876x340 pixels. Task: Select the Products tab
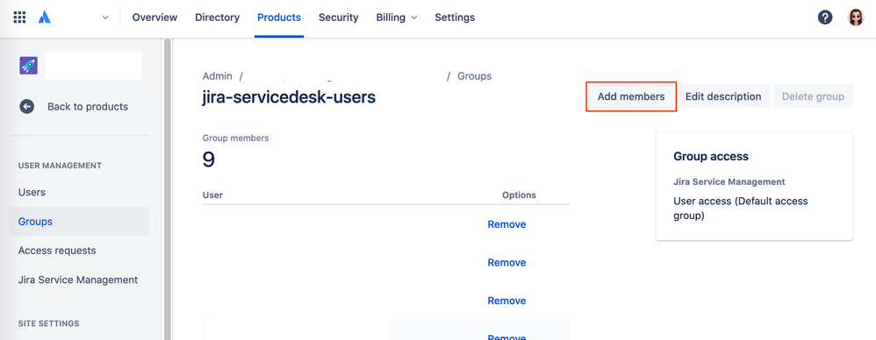point(279,18)
